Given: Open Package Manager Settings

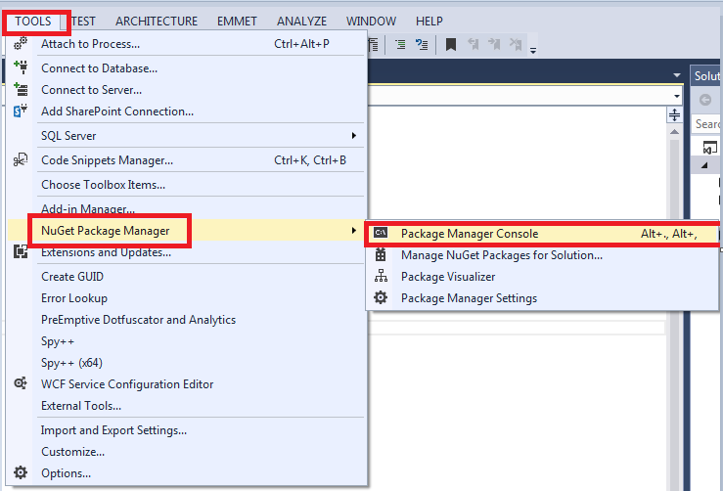Looking at the screenshot, I should click(x=542, y=298).
